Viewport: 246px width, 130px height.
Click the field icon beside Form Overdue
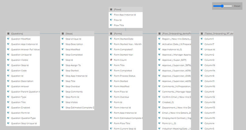click(111, 97)
